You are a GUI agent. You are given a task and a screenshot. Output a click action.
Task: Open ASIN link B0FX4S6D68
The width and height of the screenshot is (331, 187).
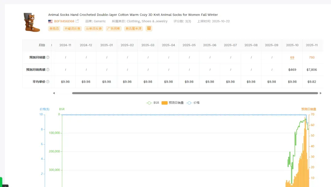64,21
